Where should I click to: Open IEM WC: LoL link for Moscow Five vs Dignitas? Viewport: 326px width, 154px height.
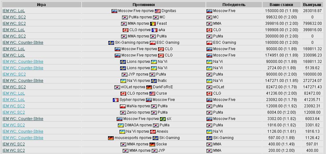pos(14,11)
